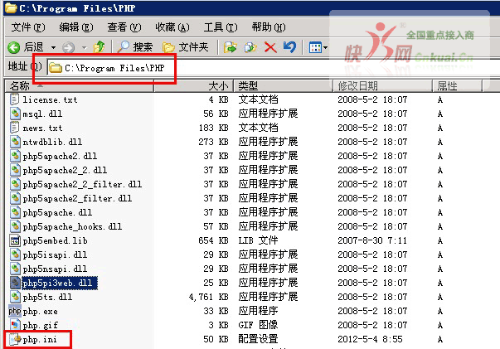This screenshot has width=500, height=349.
Task: Click the blue Undo arrow icon
Action: pos(289,47)
